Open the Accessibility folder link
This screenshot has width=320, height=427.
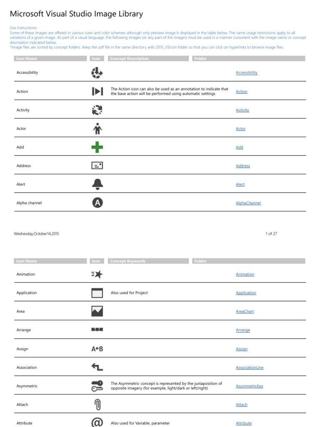247,73
